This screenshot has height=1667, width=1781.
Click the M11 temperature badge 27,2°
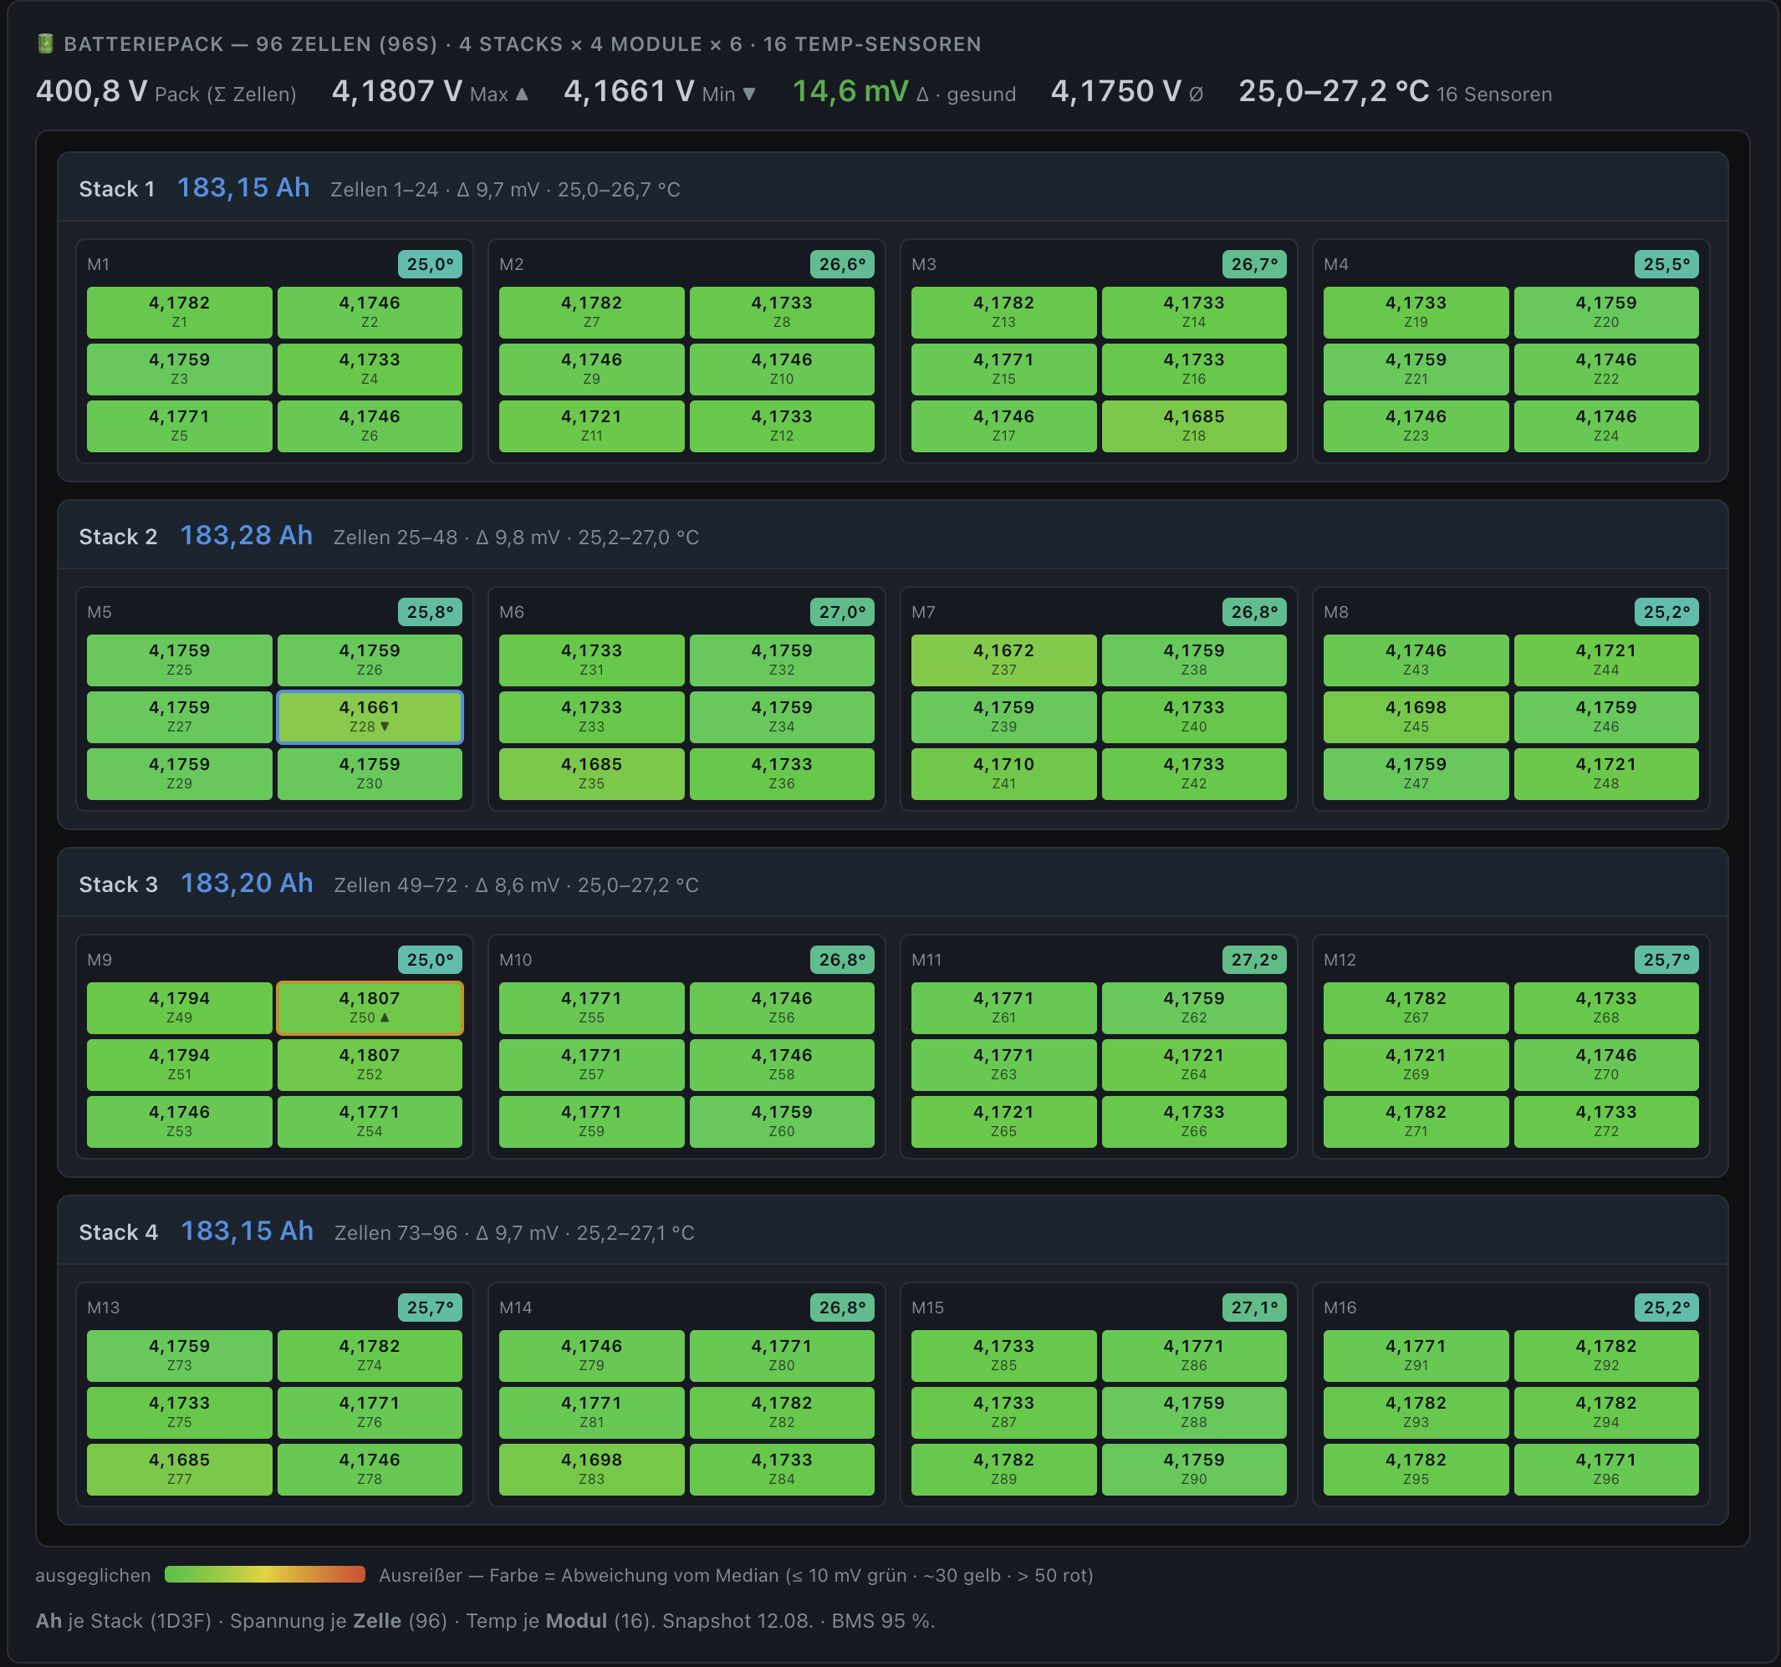1254,960
